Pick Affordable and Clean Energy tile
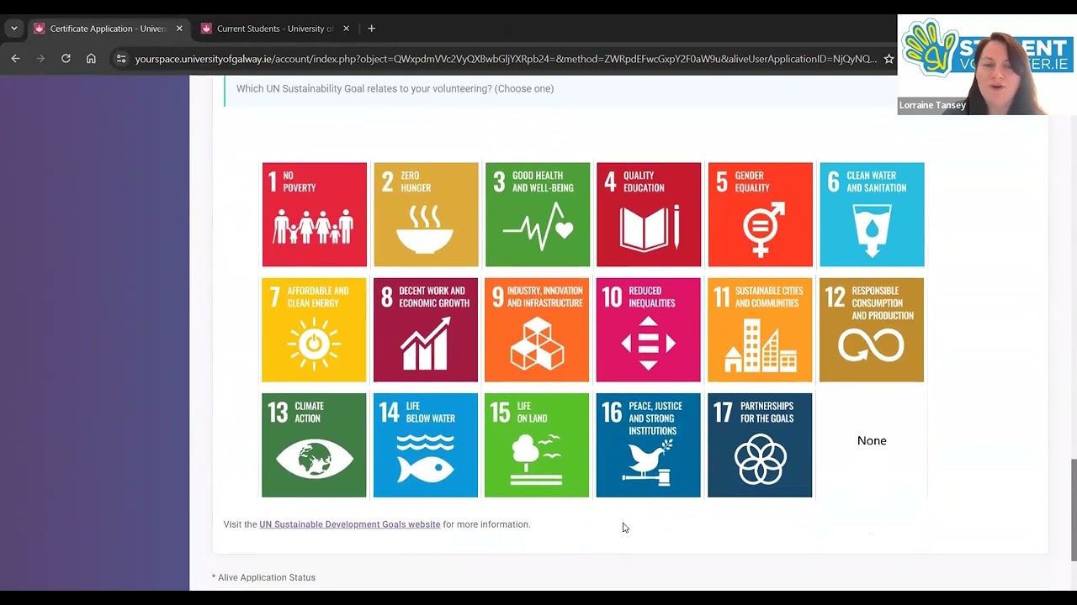The image size is (1077, 605). pos(314,329)
